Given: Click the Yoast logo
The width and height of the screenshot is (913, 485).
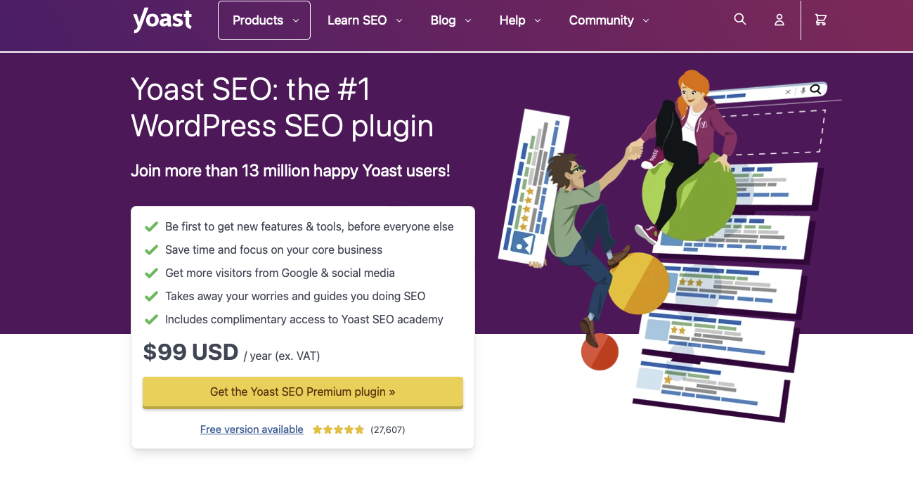Looking at the screenshot, I should (162, 20).
